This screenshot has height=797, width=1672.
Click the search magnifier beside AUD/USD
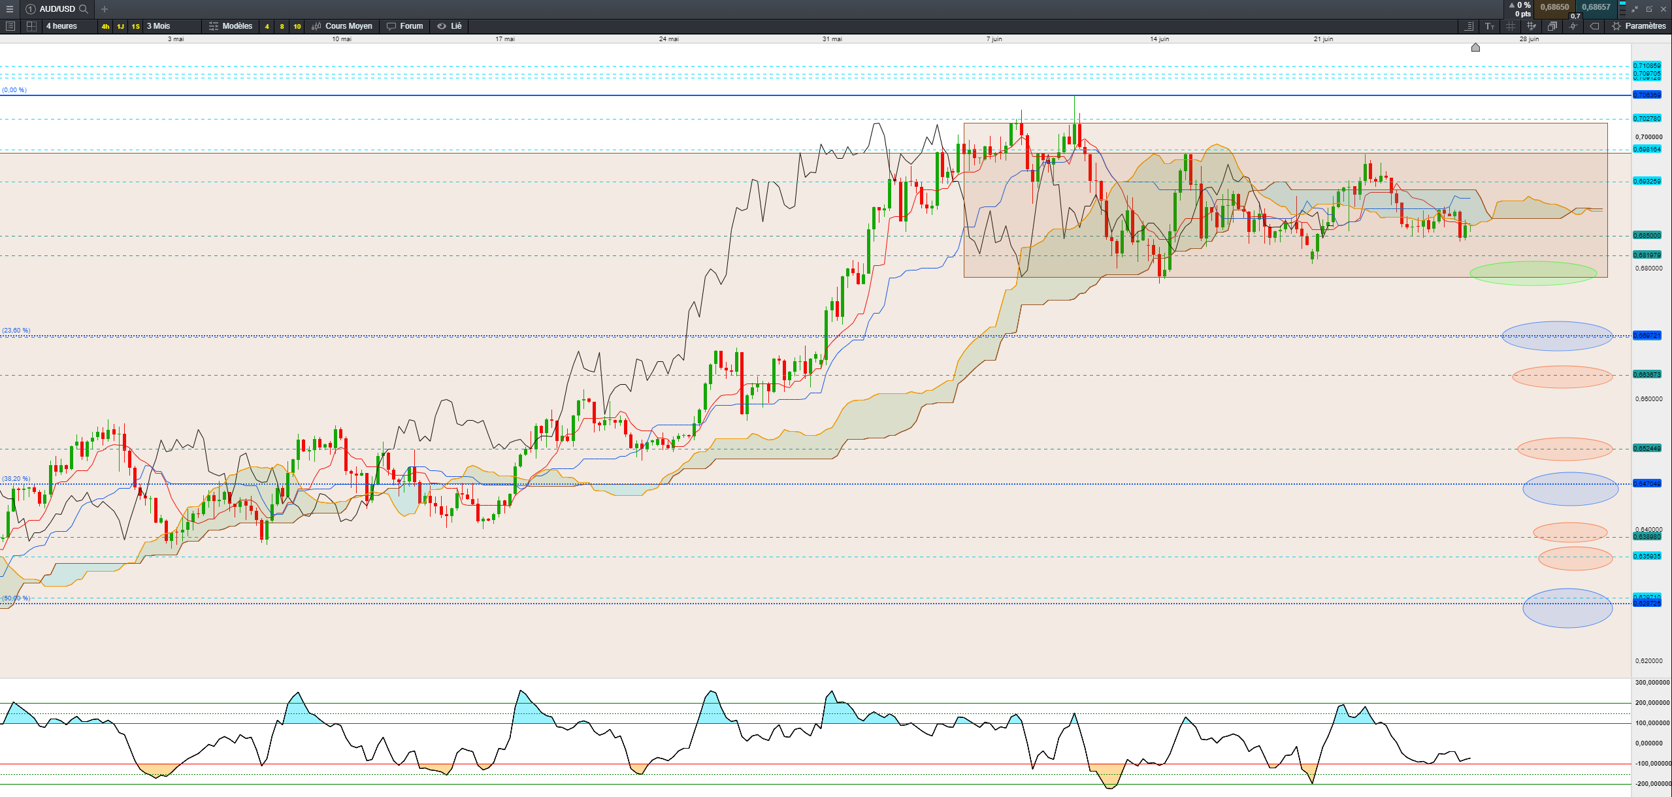tap(84, 9)
